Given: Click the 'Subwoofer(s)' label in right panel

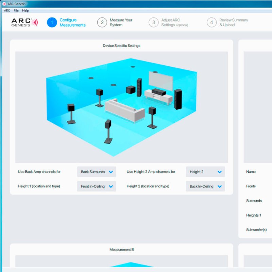Looking at the screenshot, I should 256,230.
